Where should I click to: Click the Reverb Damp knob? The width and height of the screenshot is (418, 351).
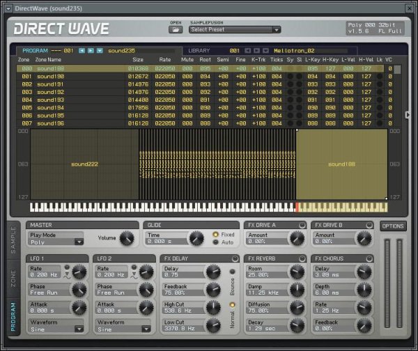pyautogui.click(x=297, y=290)
